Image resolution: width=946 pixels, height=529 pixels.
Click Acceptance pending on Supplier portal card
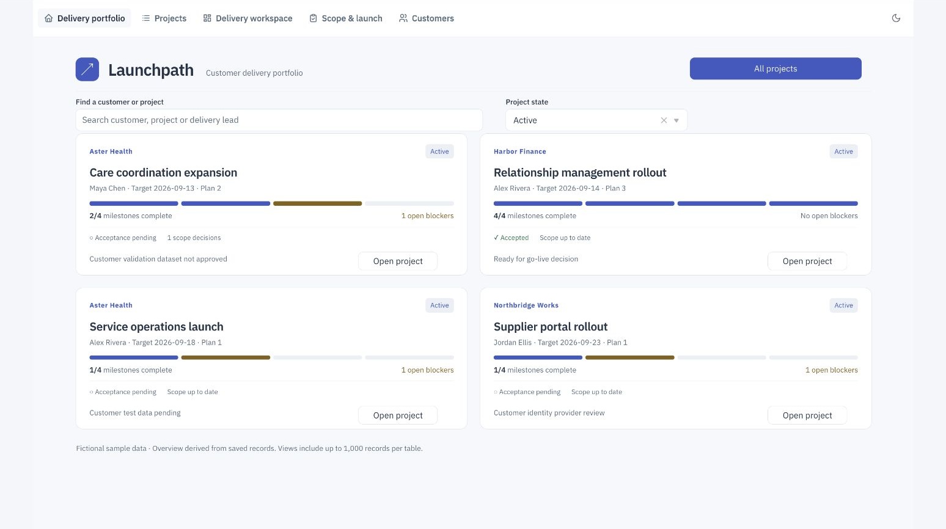click(x=527, y=392)
